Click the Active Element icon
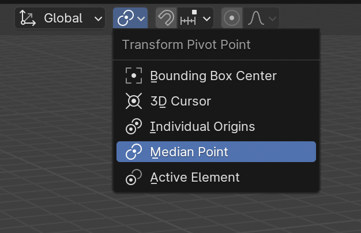The image size is (361, 233). (x=134, y=177)
